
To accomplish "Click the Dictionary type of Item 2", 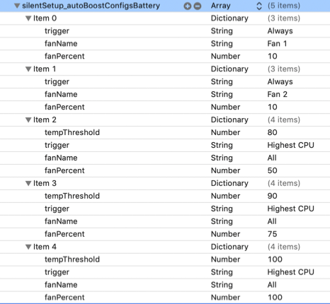I will 229,119.
